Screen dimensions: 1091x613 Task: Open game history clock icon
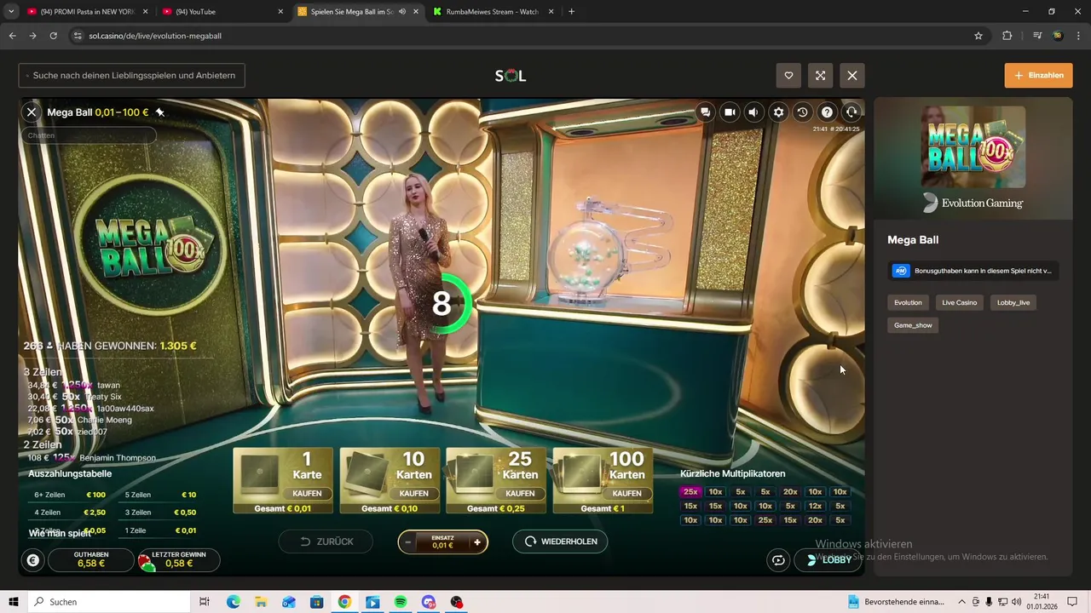click(x=802, y=112)
